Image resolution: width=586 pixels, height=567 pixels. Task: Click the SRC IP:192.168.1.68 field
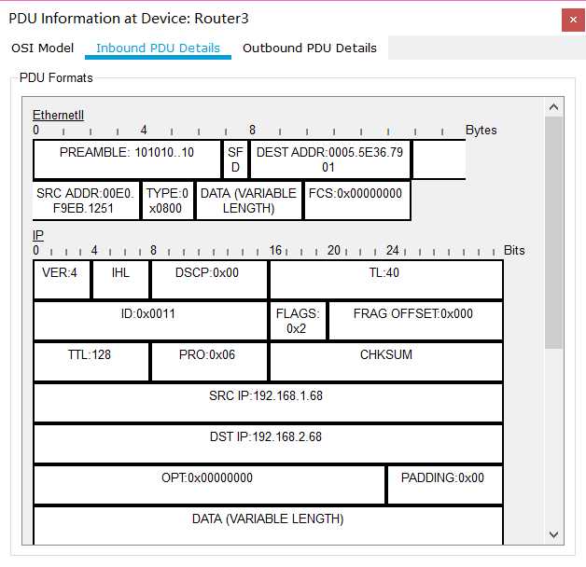tap(268, 403)
